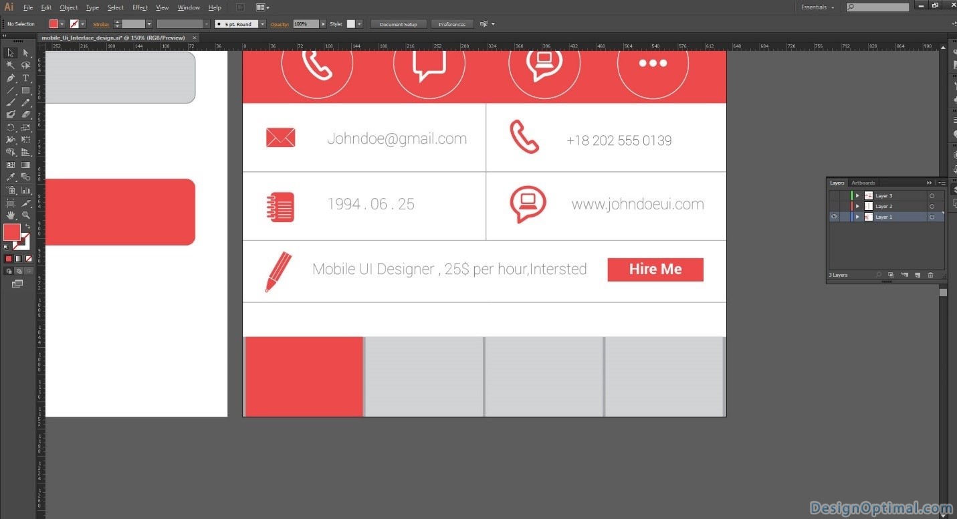Image resolution: width=957 pixels, height=519 pixels.
Task: Open the Layers panel flyout menu
Action: [942, 183]
